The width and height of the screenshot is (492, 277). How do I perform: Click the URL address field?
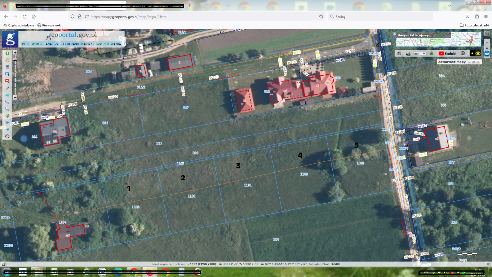pos(196,17)
